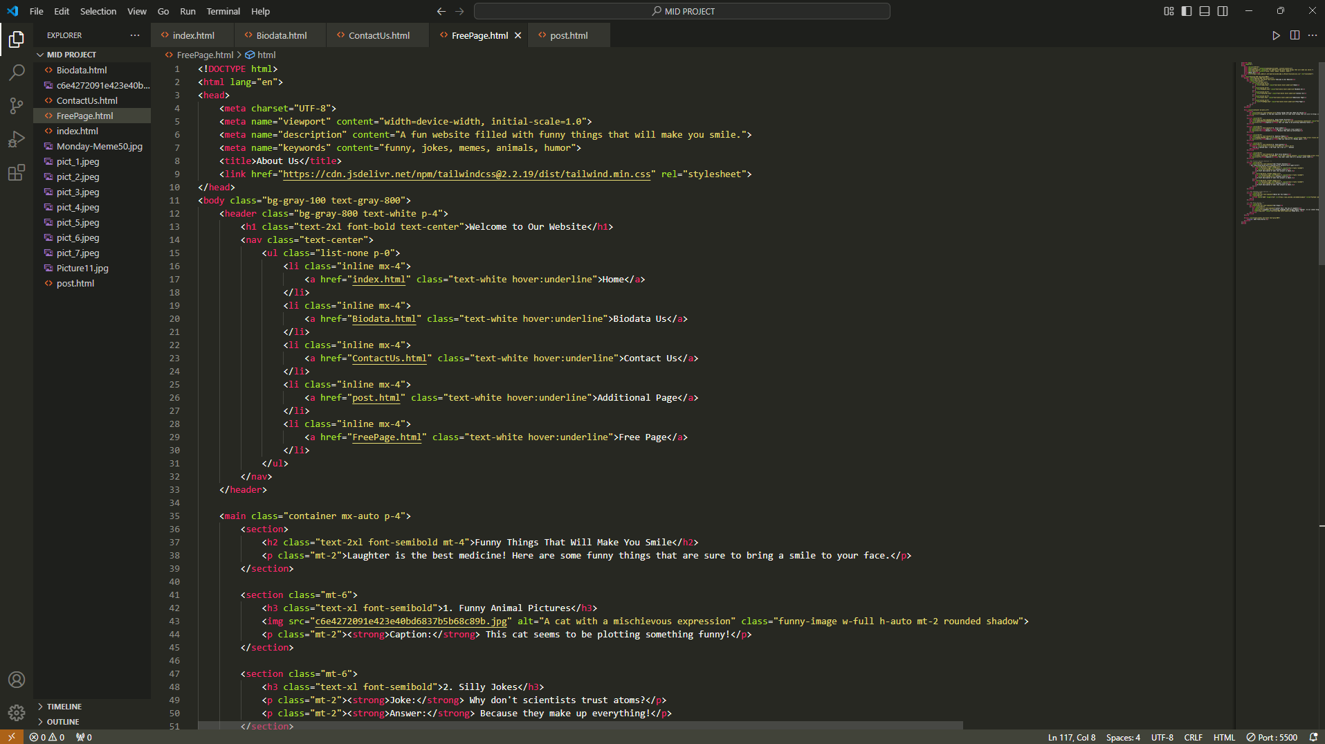Image resolution: width=1325 pixels, height=744 pixels.
Task: Open the Edit menu
Action: 62,11
